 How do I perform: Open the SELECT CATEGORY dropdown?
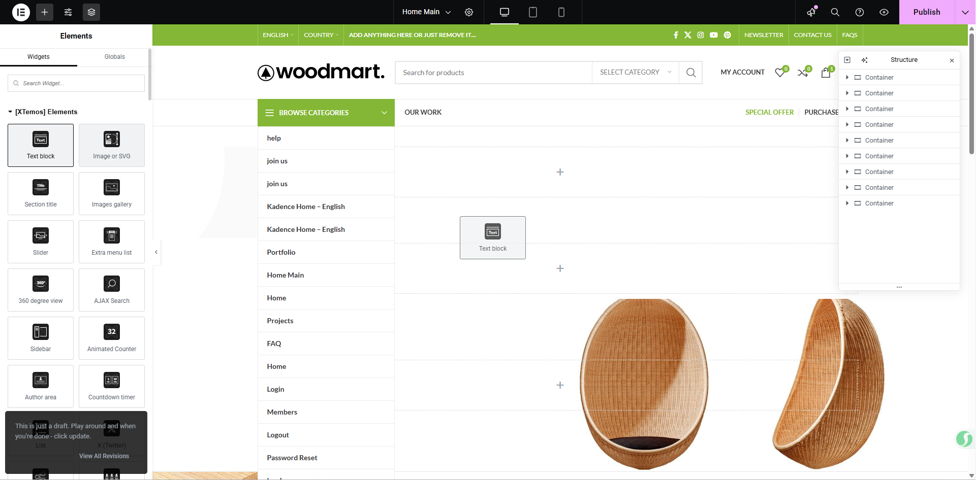point(635,72)
